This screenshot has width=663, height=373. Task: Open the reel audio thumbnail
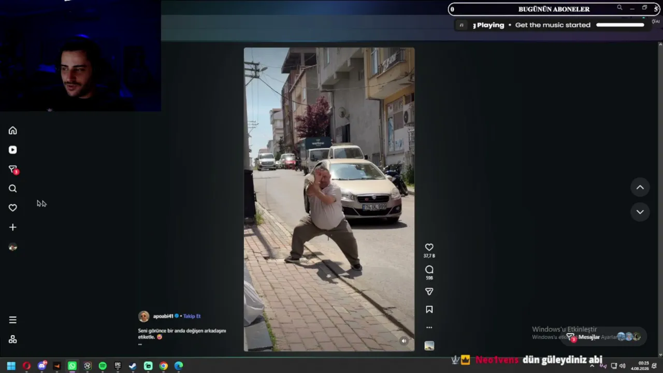pyautogui.click(x=429, y=346)
